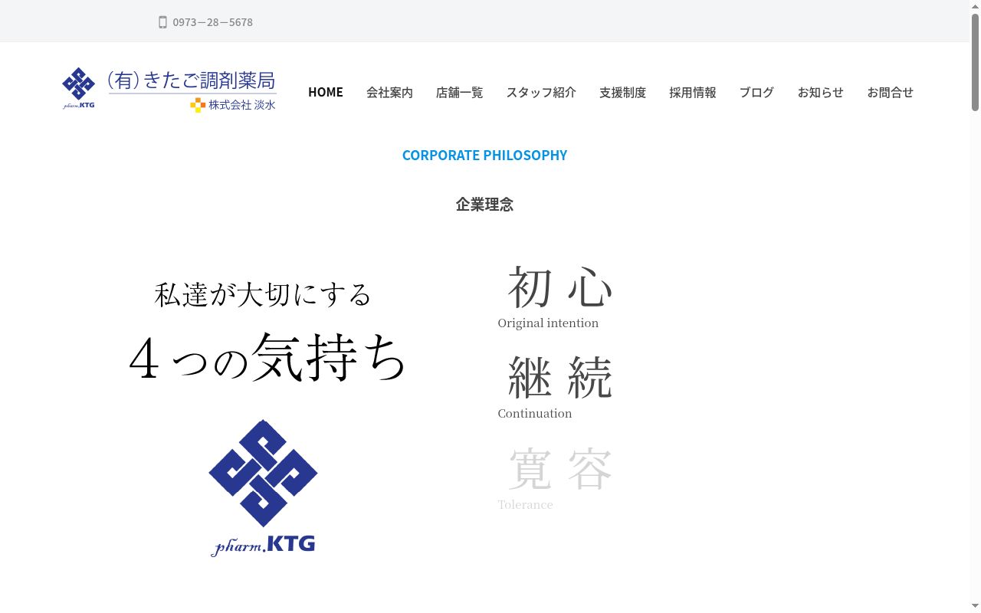This screenshot has height=613, width=981.
Task: Open the 支援制度 menu item
Action: (x=622, y=92)
